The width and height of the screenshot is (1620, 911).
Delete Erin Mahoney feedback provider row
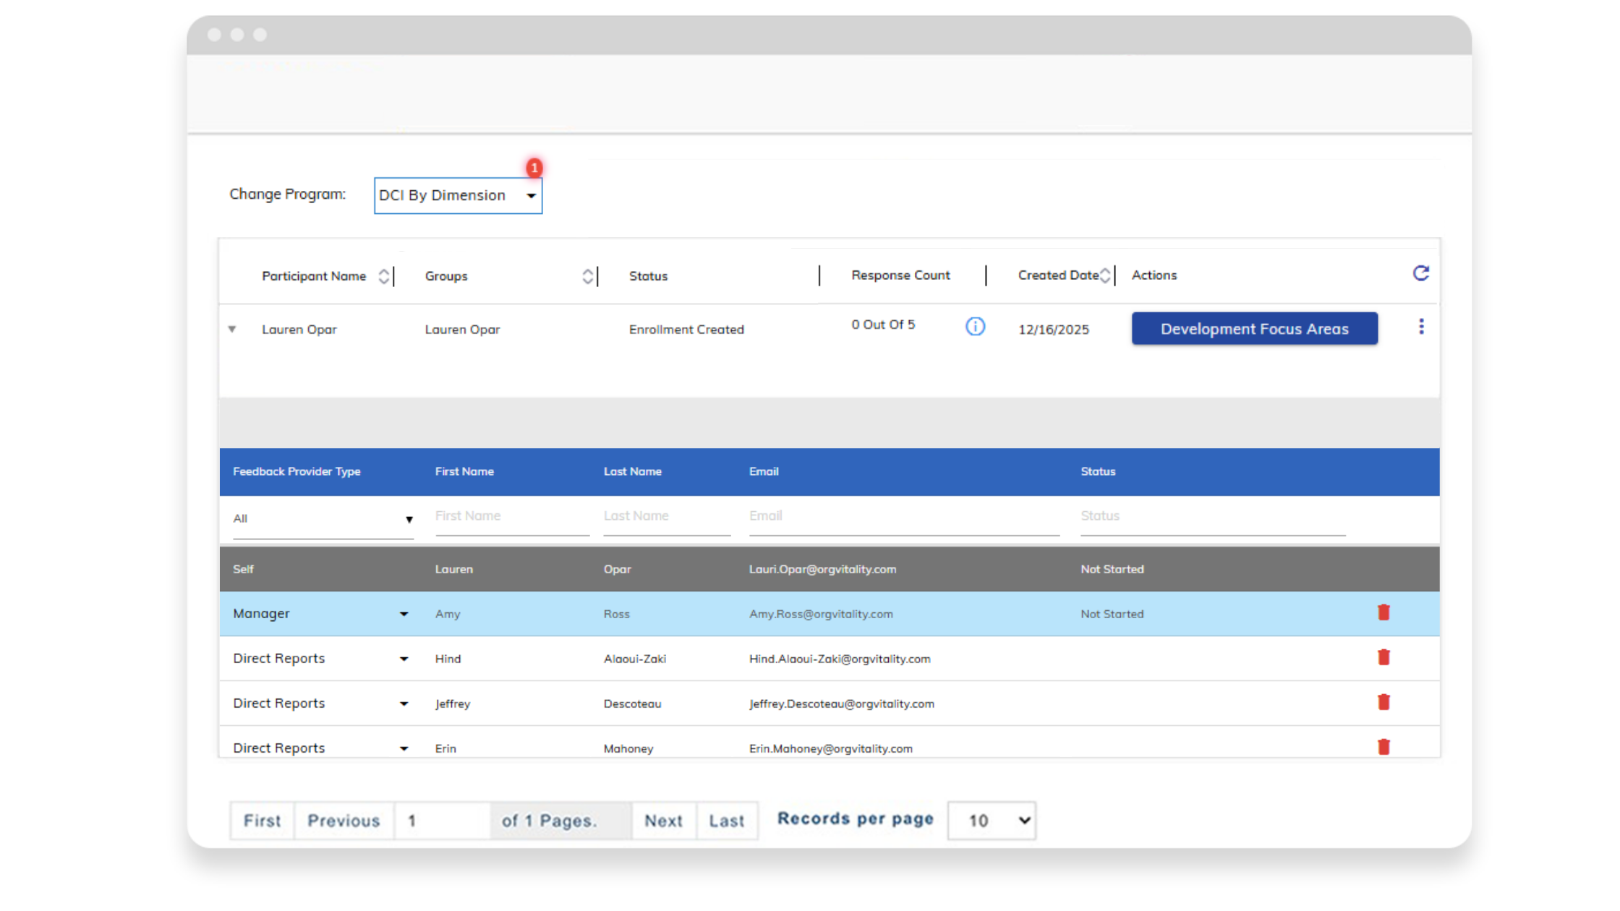1384,747
